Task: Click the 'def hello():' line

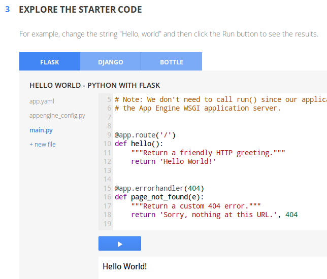Action: 139,144
